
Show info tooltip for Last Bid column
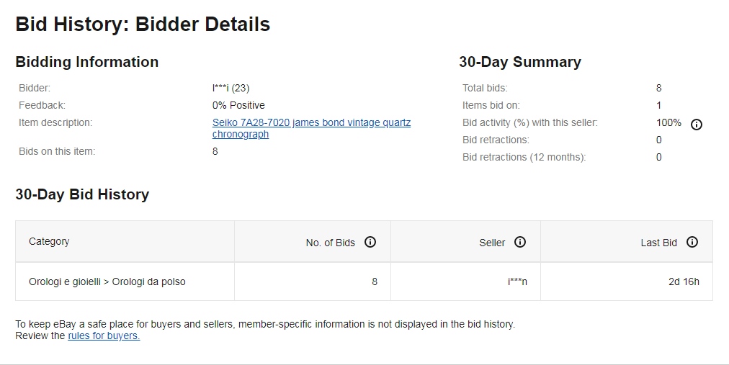692,242
